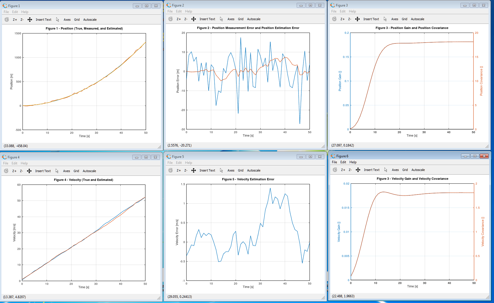Click rotate icon in Figure 1 toolbar
Screen dimensions: 494x303
[7, 20]
